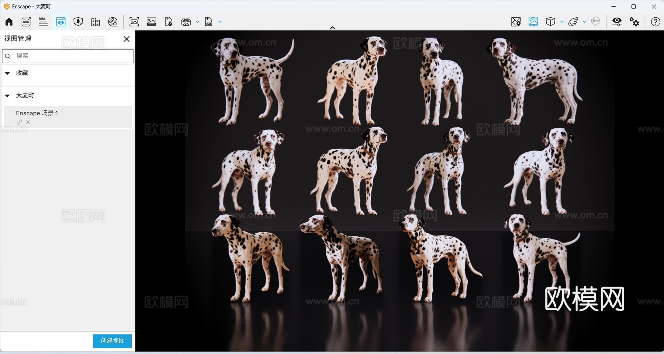Select the Enscape 场景 1 view
The height and width of the screenshot is (354, 664).
tap(68, 117)
